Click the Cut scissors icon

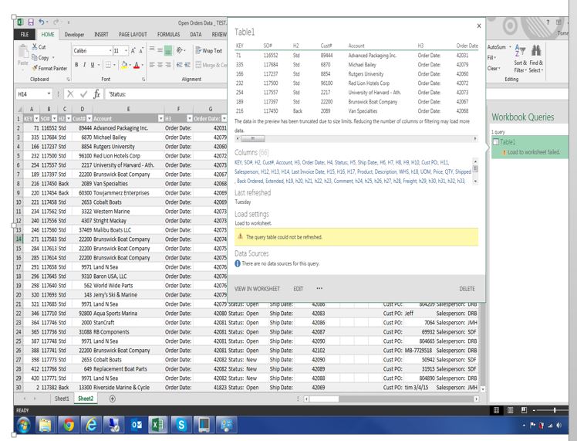click(x=35, y=47)
